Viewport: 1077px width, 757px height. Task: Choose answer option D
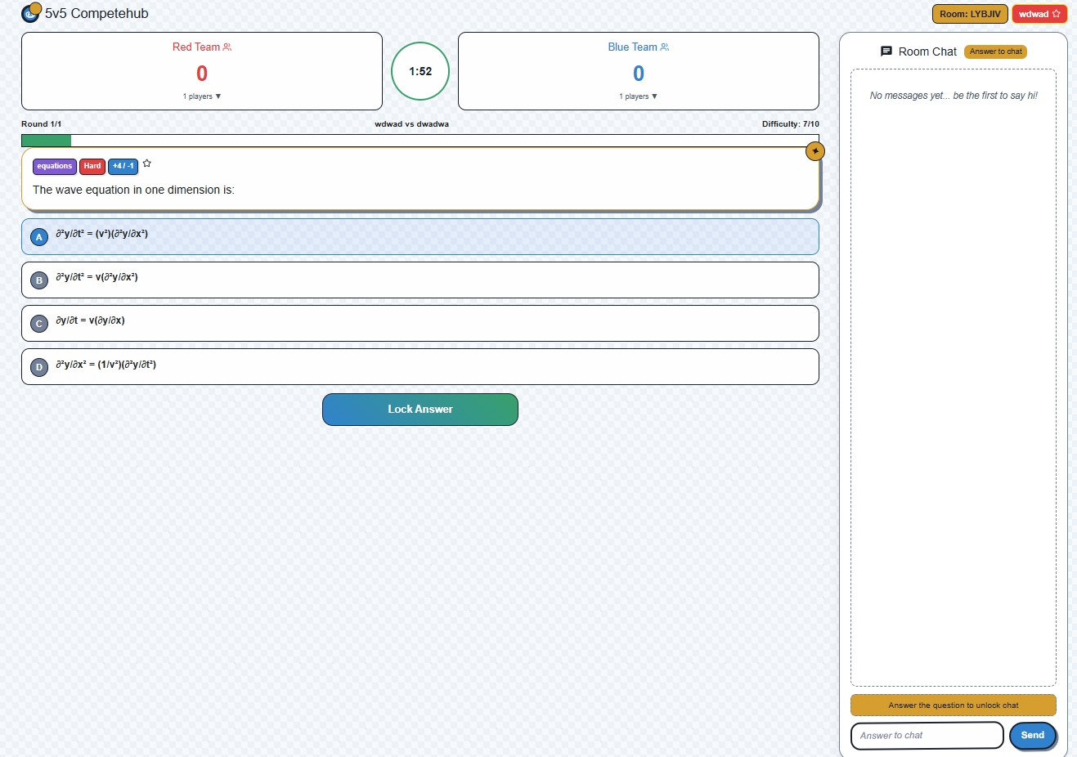click(420, 366)
